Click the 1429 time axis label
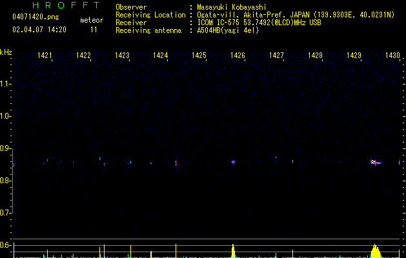This screenshot has width=406, height=258. tap(354, 55)
